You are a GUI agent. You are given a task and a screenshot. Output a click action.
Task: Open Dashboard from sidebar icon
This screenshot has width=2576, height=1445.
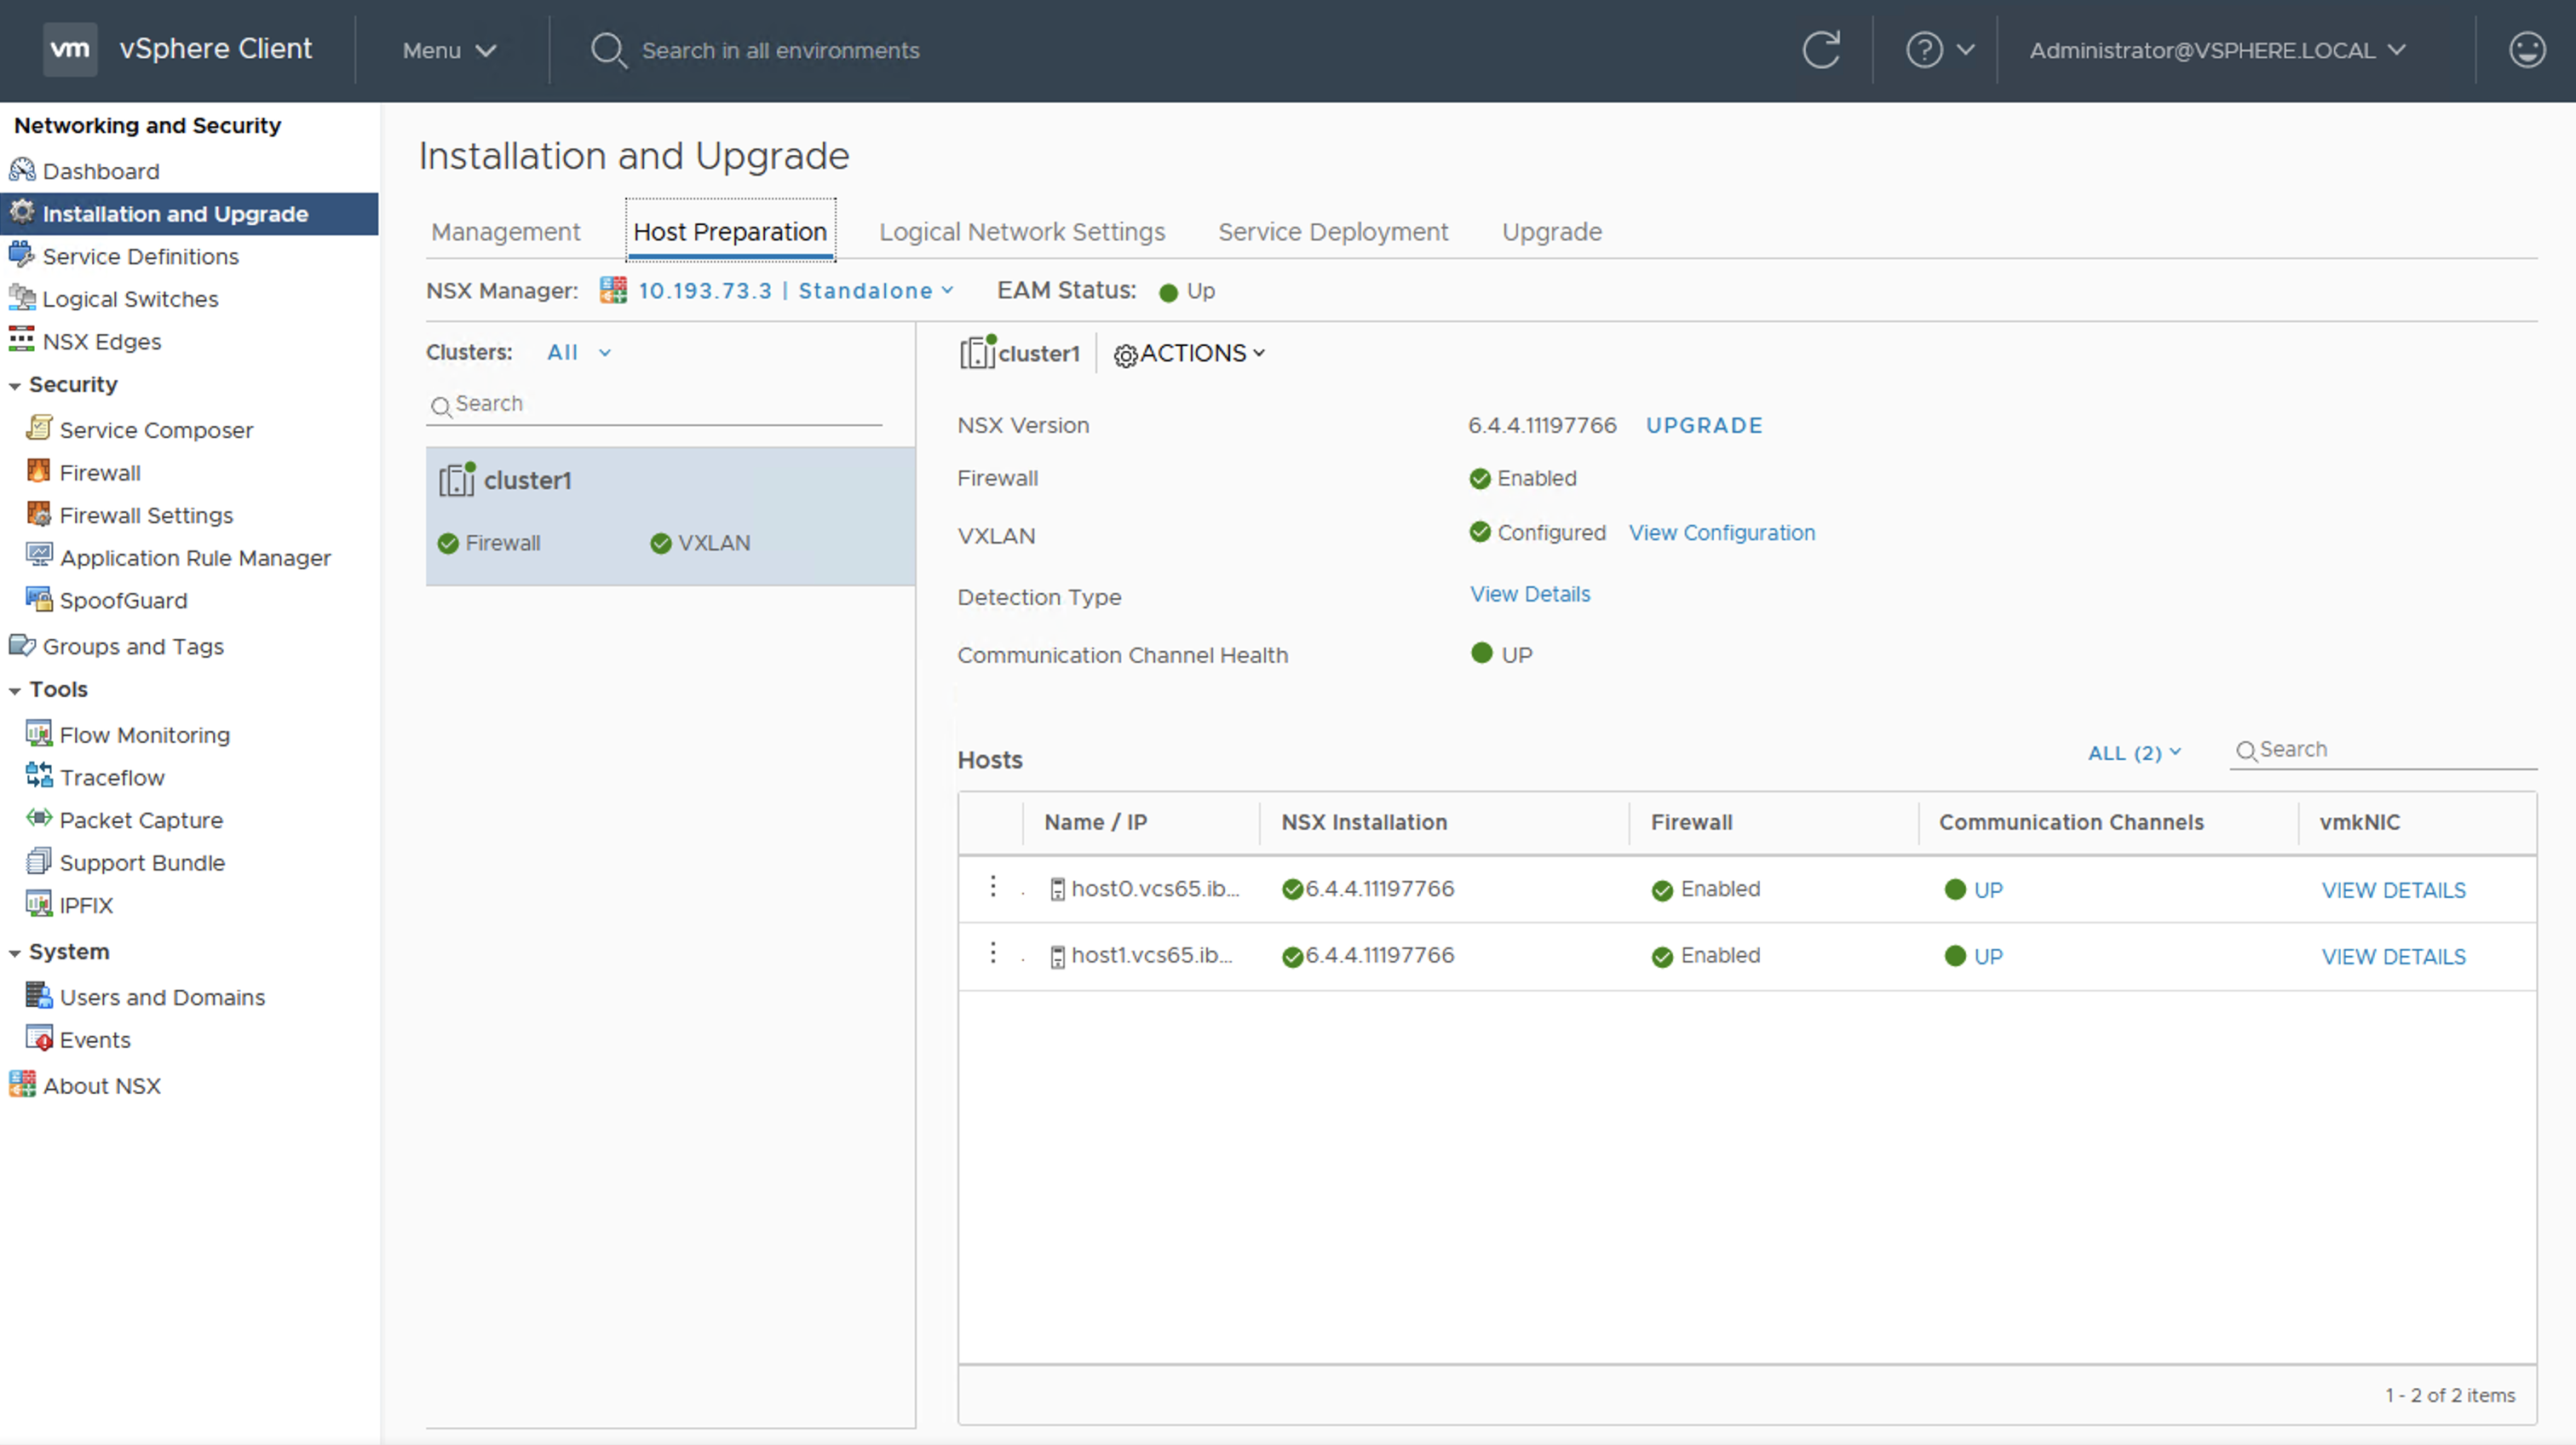(x=22, y=171)
